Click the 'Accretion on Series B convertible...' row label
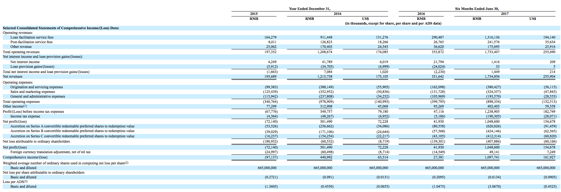This screenshot has height=192, width=561. click(x=73, y=131)
